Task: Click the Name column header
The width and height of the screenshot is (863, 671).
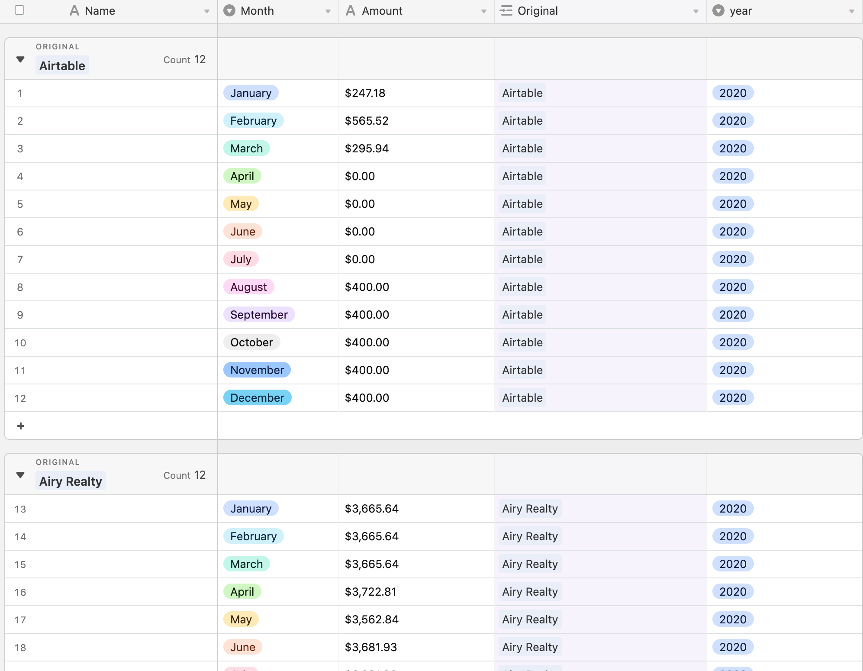Action: tap(109, 12)
